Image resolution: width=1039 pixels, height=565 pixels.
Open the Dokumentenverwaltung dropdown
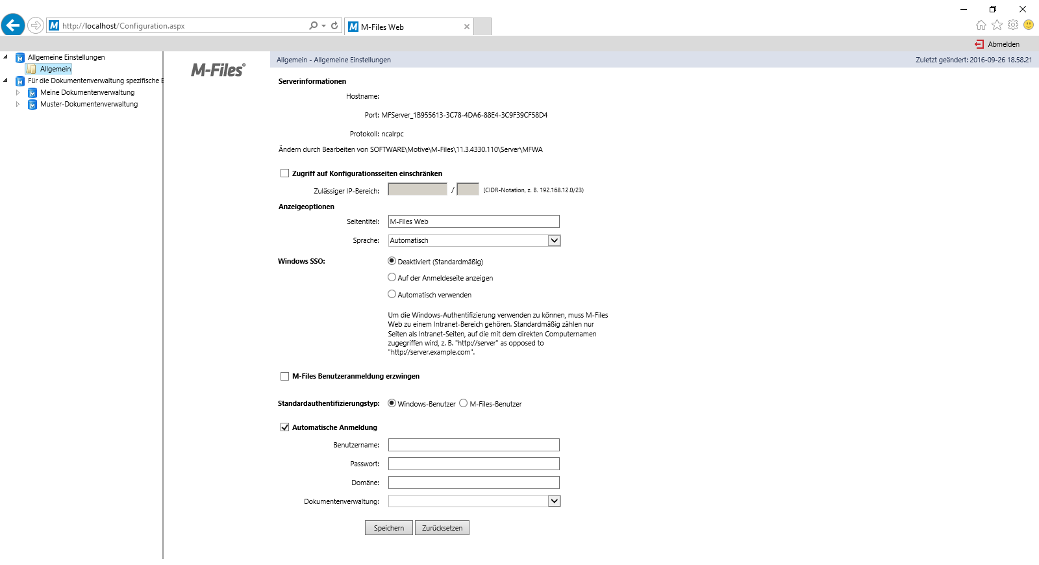[x=554, y=501]
